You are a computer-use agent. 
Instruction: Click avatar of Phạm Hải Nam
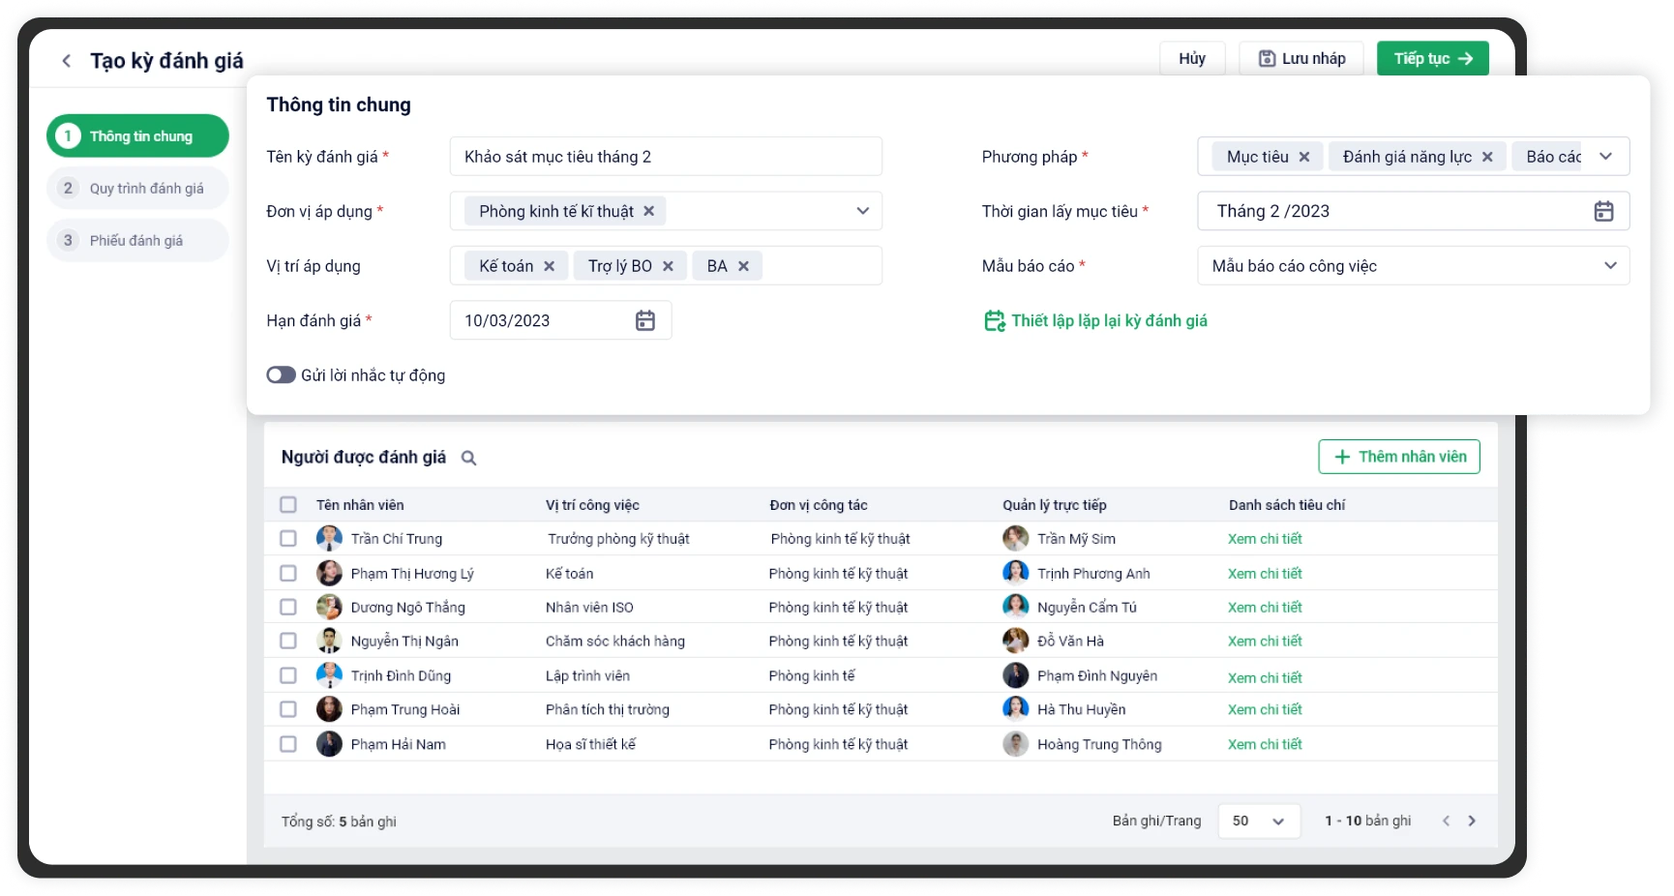(x=329, y=744)
